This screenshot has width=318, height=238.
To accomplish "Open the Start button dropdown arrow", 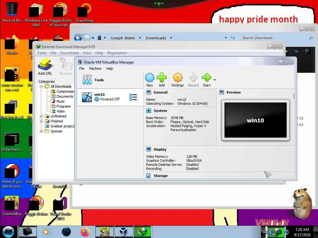I will 215,80.
